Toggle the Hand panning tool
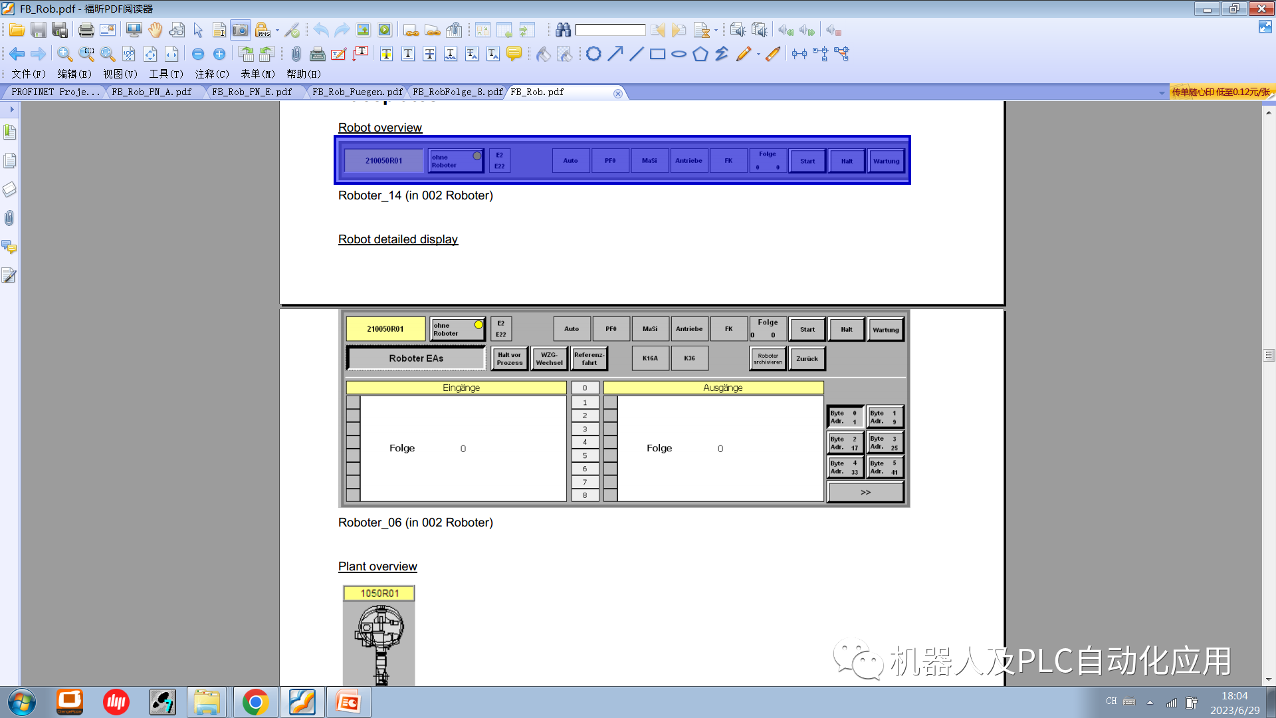The image size is (1276, 718). pyautogui.click(x=155, y=30)
